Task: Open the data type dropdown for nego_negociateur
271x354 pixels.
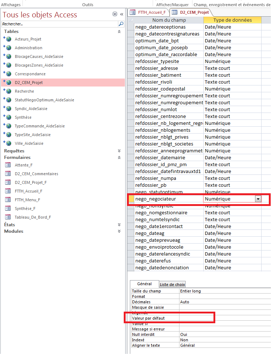Action: point(258,199)
